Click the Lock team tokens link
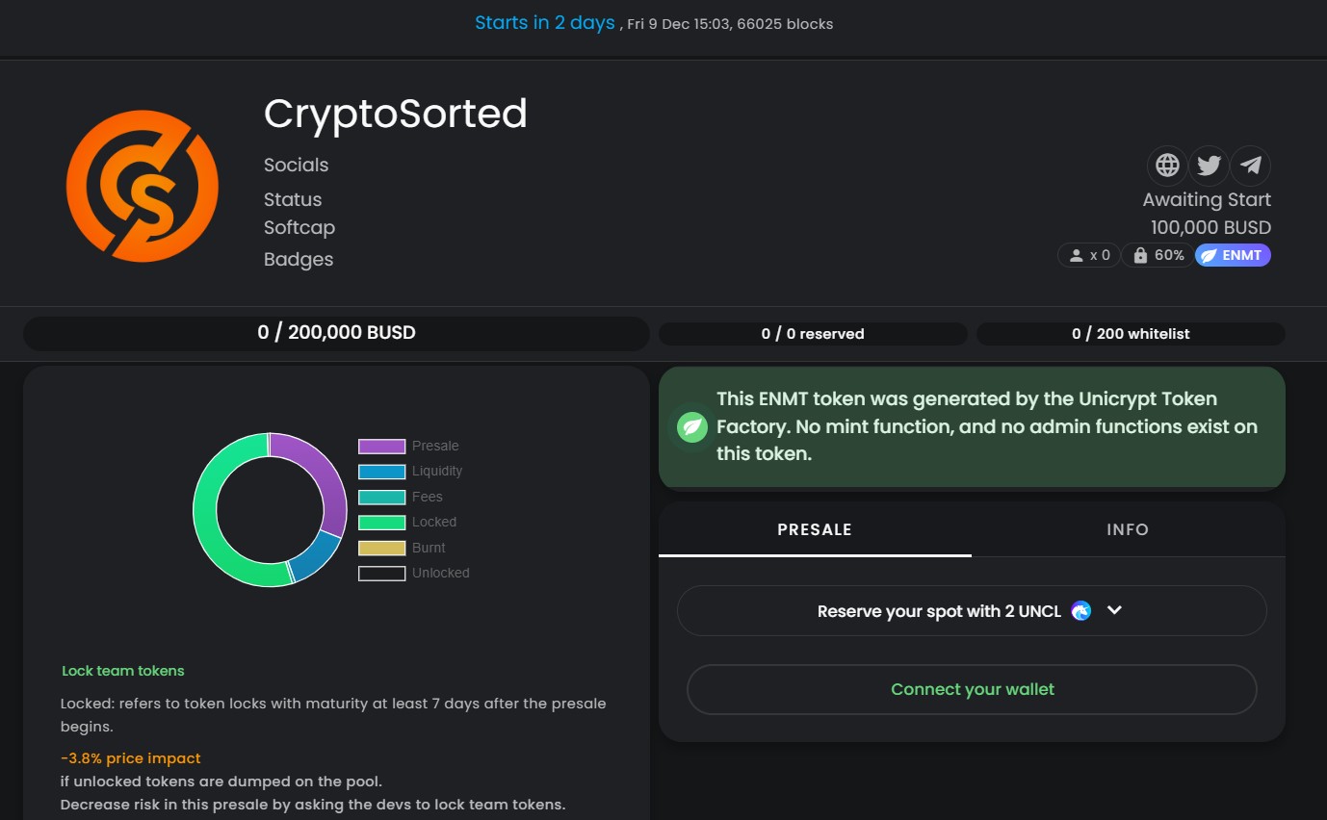The image size is (1327, 820). tap(123, 671)
